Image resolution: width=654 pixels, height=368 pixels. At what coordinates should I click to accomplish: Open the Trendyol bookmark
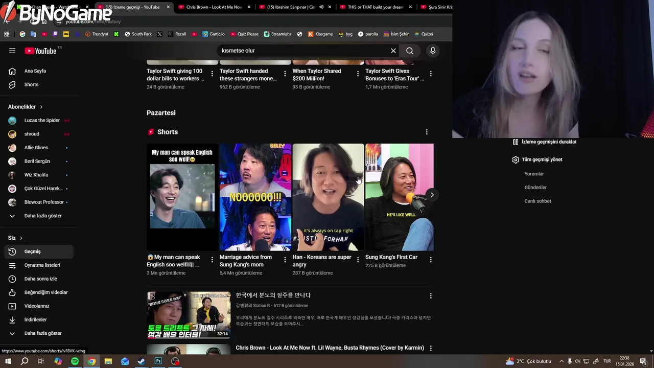pyautogui.click(x=97, y=34)
